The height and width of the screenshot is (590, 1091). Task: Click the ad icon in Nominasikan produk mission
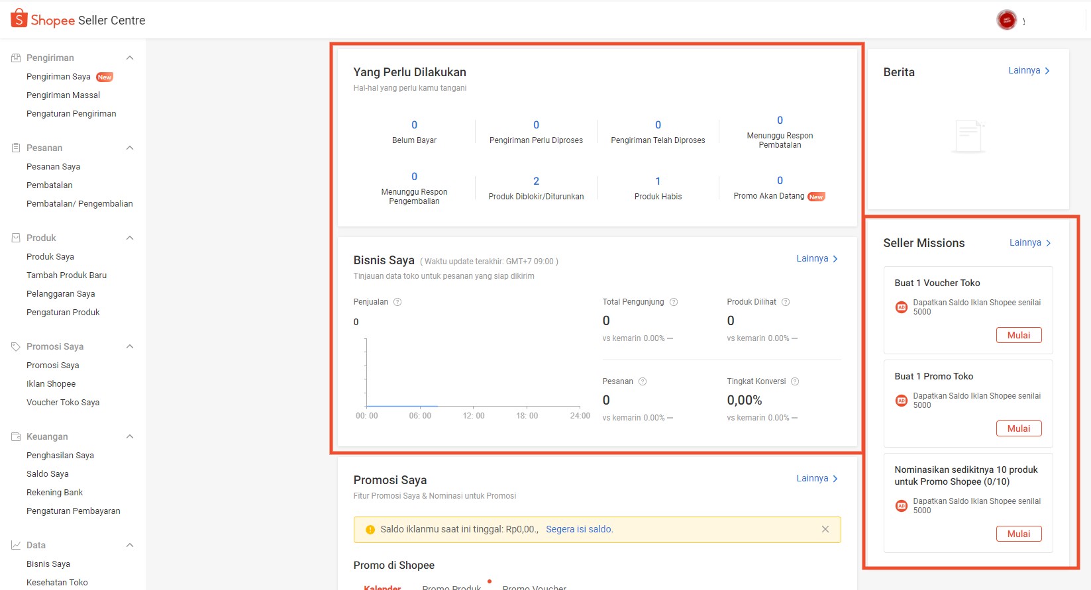(902, 506)
